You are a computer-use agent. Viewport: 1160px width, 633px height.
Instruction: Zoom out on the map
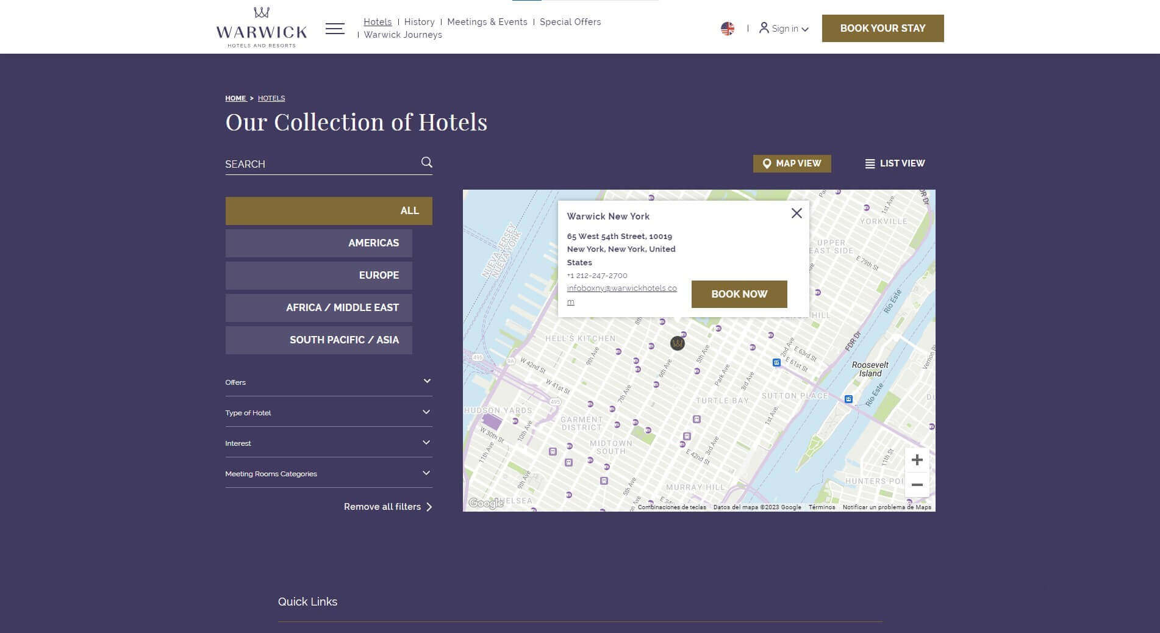(917, 485)
